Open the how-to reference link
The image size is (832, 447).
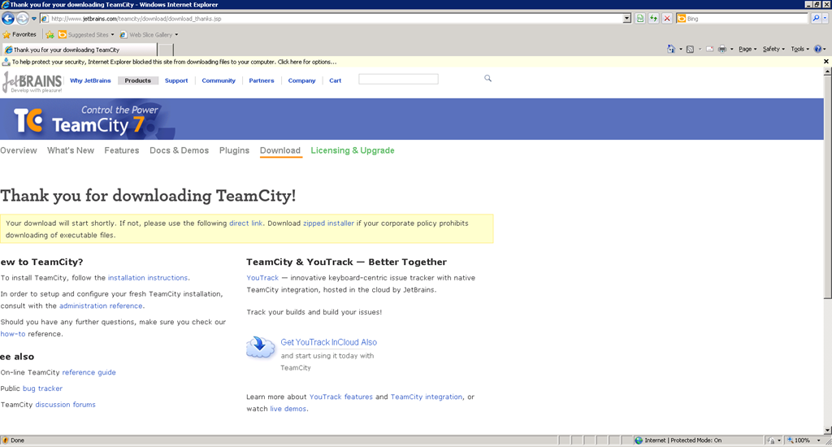coord(13,334)
